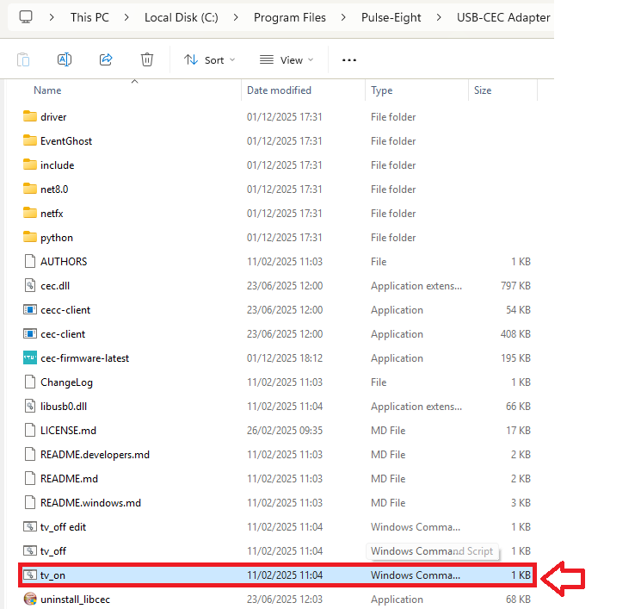Click date 26/02/2025 09:35 of LICENSE.md
641x609 pixels.
(x=285, y=431)
